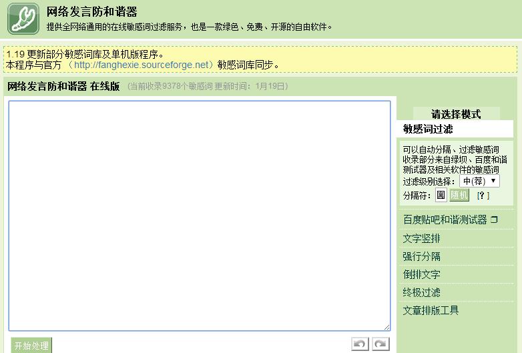
Task: Click the app logo icon in header
Action: coord(23,19)
